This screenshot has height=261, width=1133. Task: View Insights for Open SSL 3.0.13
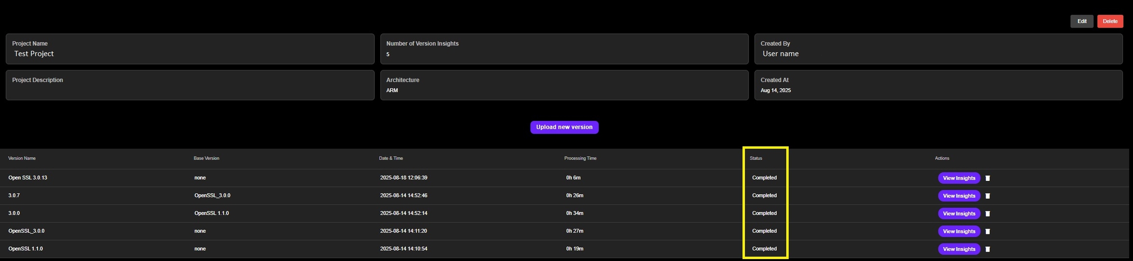(x=959, y=178)
